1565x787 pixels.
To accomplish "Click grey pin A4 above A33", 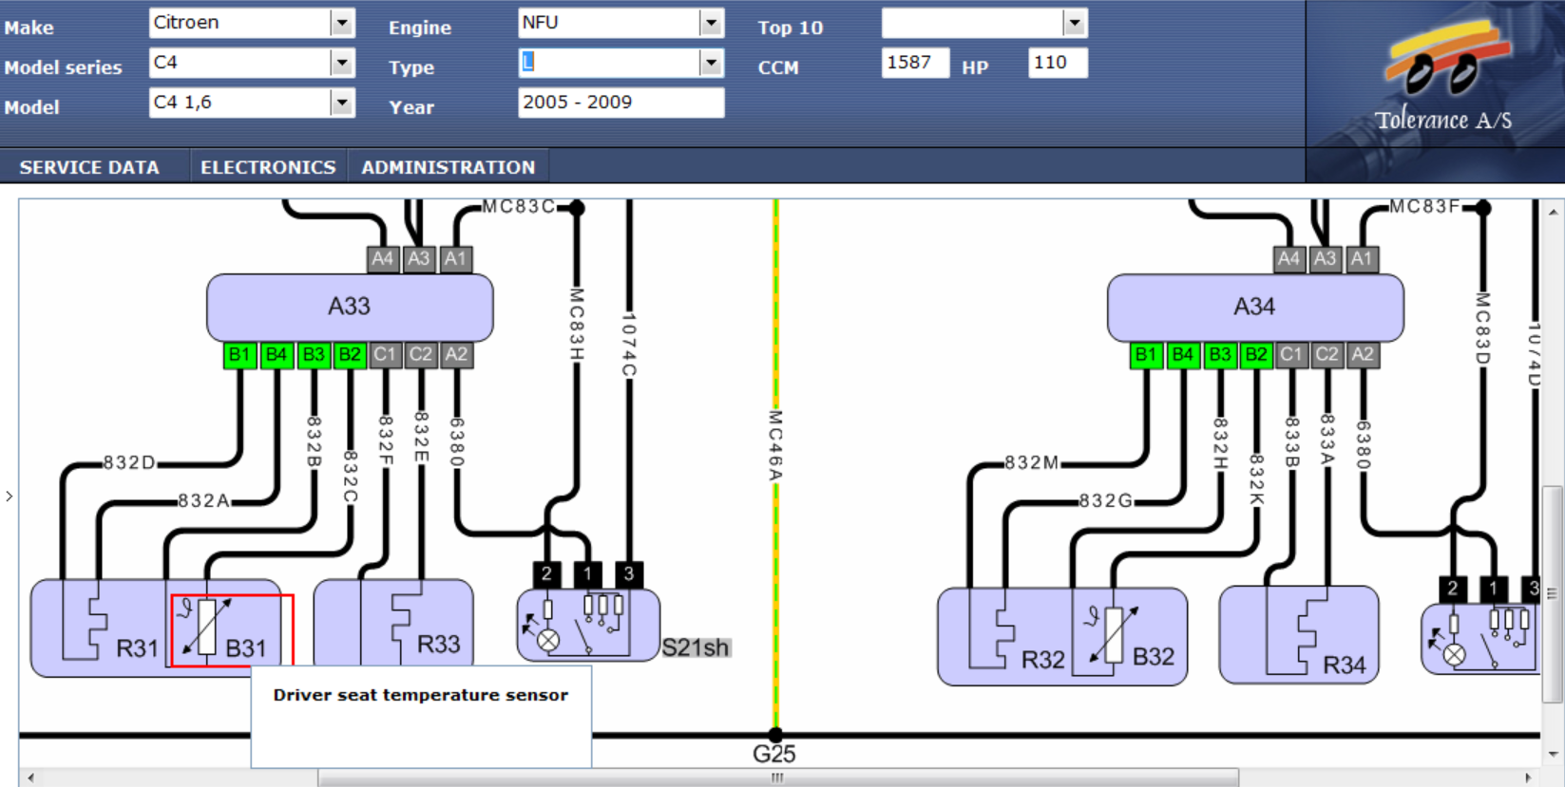I will pyautogui.click(x=383, y=259).
